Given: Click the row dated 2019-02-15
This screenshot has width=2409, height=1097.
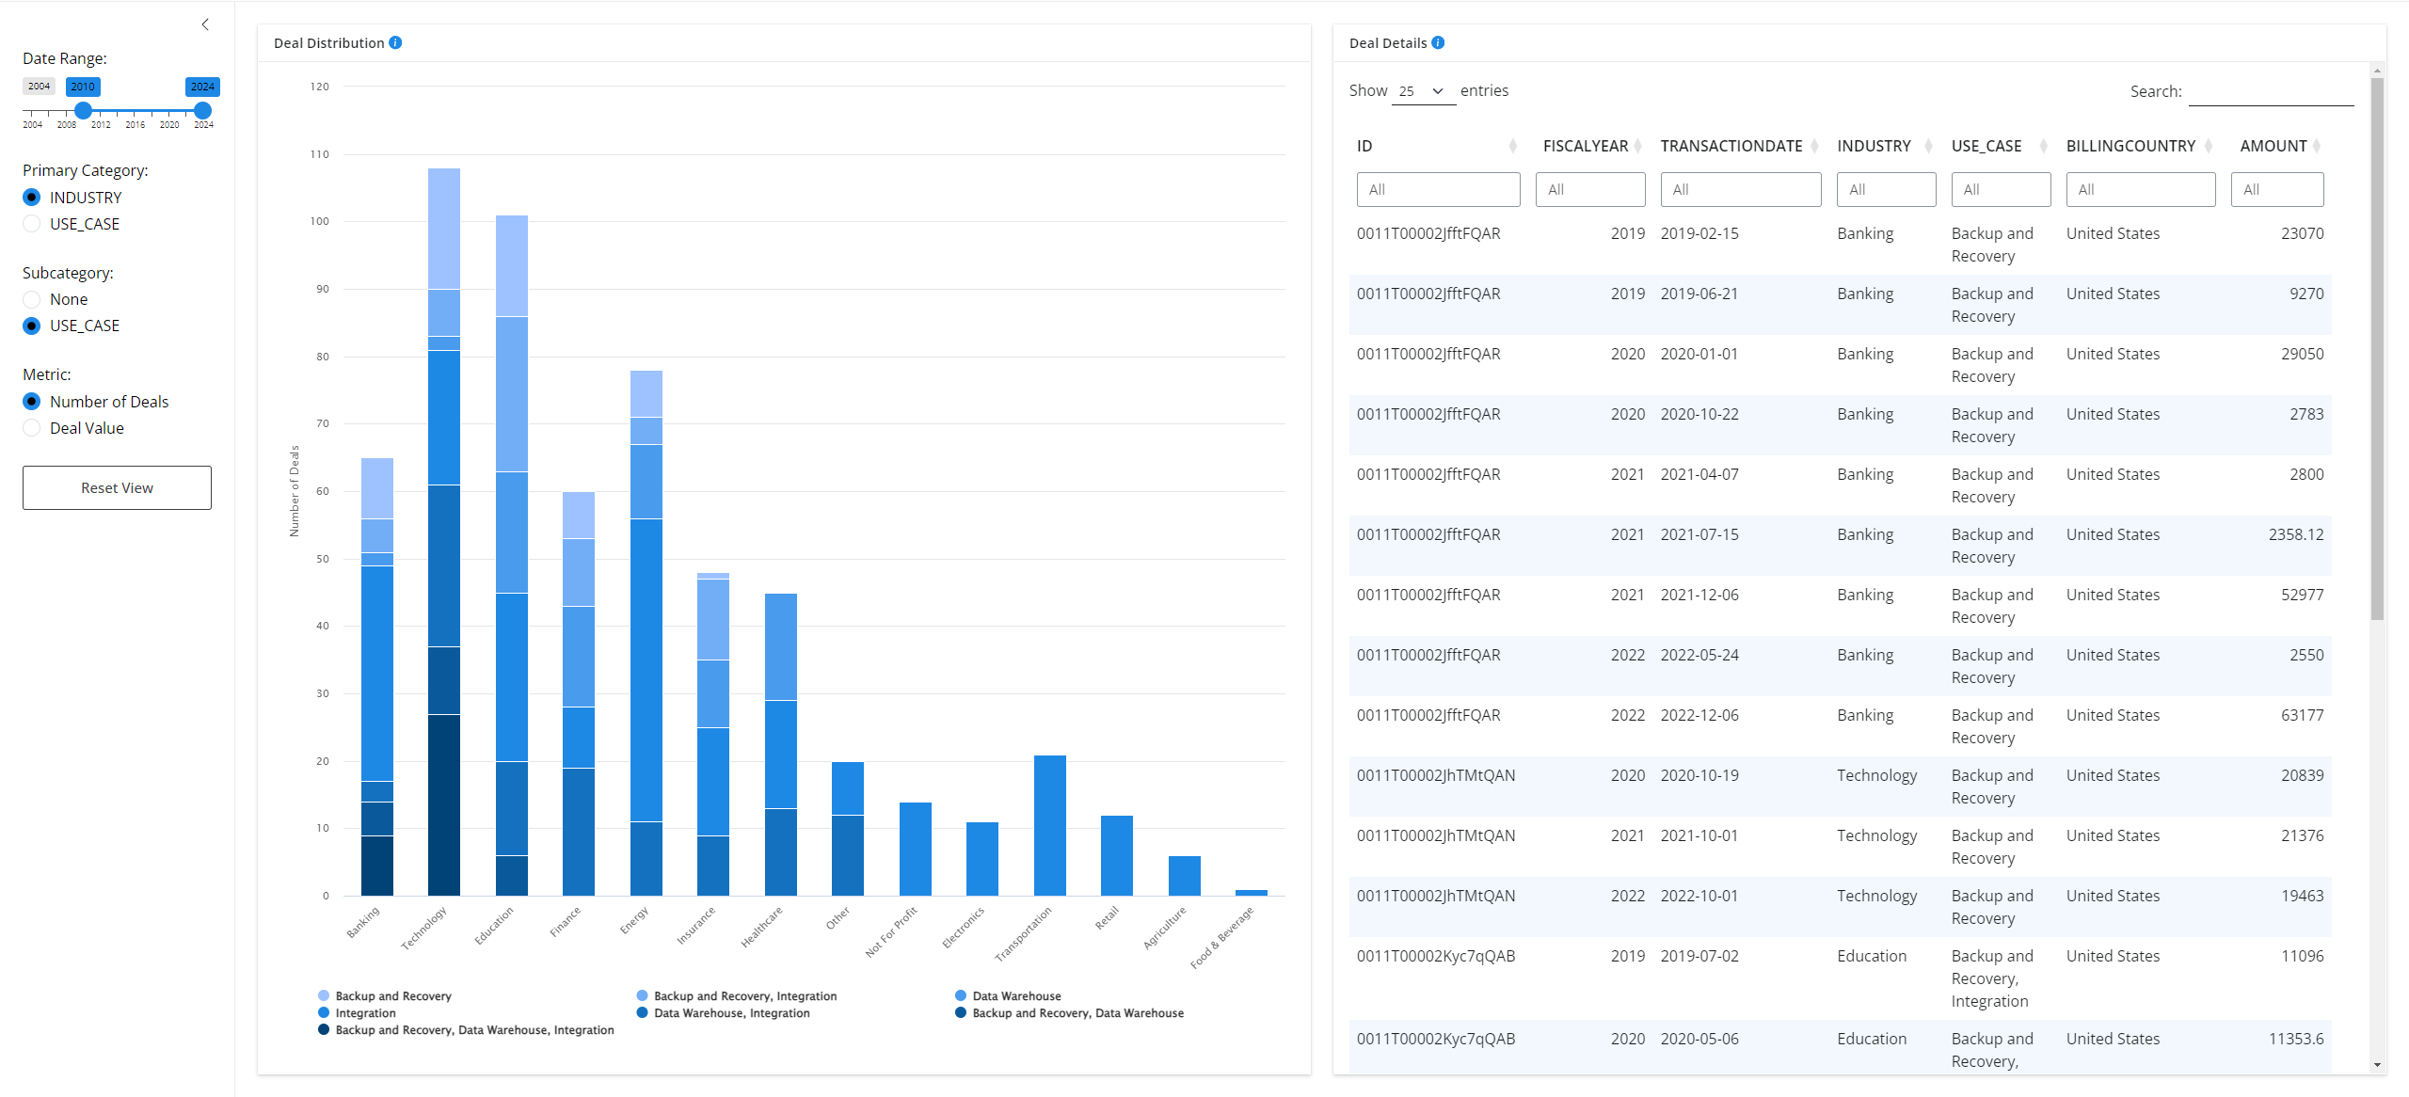Looking at the screenshot, I should point(1840,245).
